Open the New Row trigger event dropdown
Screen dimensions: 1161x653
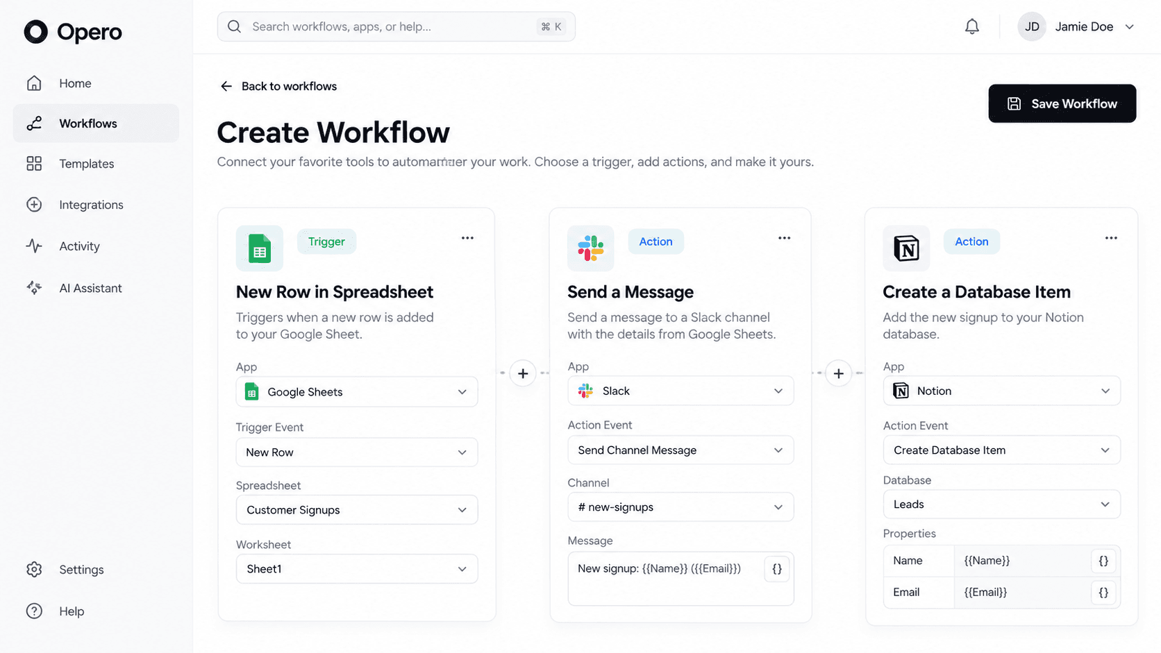pyautogui.click(x=357, y=452)
